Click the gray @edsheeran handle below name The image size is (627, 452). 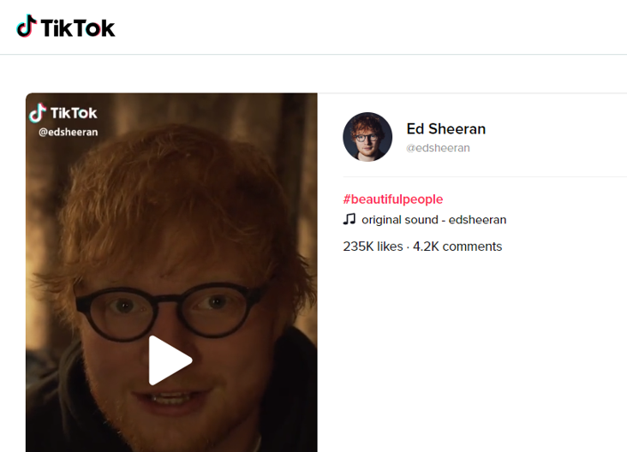[438, 148]
